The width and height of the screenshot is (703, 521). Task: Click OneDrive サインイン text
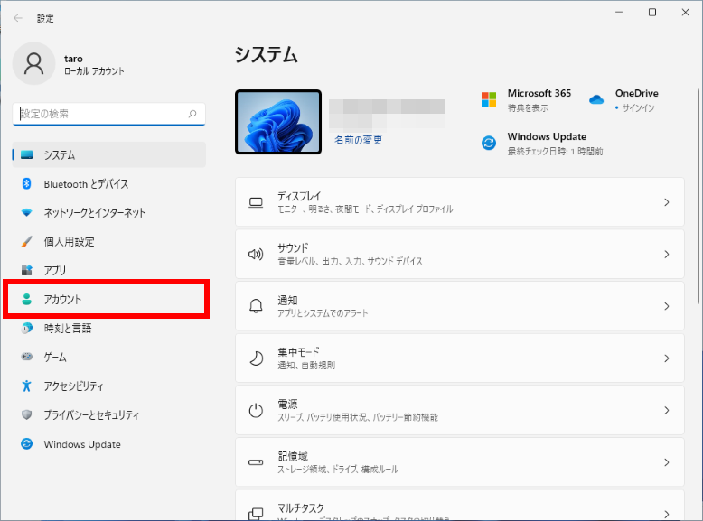point(639,108)
